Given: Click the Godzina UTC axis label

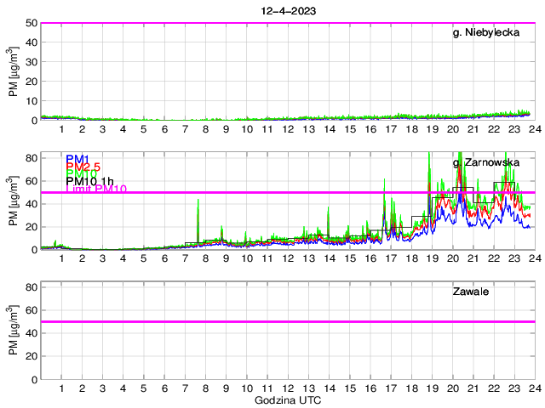Looking at the screenshot, I should tap(288, 399).
